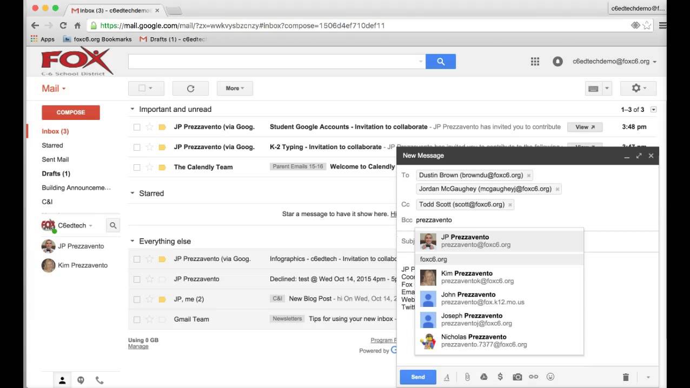Bookmark page with the star icon
690x388 pixels.
point(647,25)
